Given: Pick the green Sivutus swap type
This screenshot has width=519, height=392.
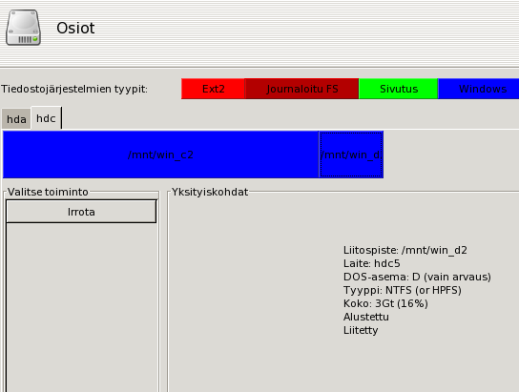Looking at the screenshot, I should [x=399, y=89].
